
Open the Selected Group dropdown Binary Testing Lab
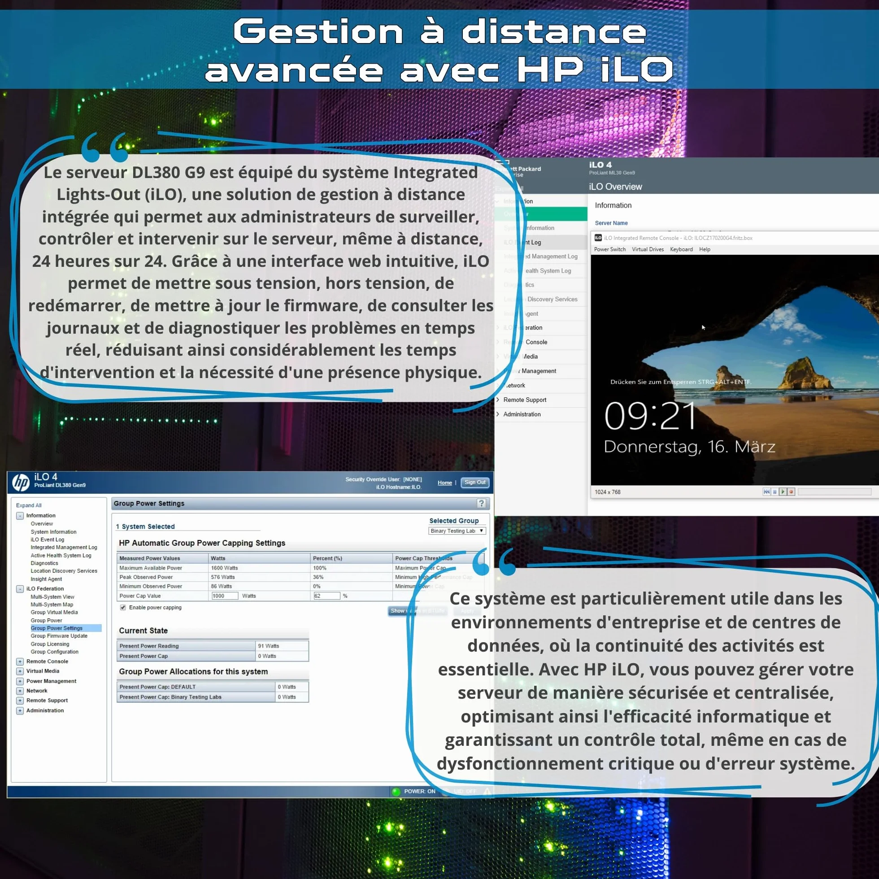[x=457, y=531]
